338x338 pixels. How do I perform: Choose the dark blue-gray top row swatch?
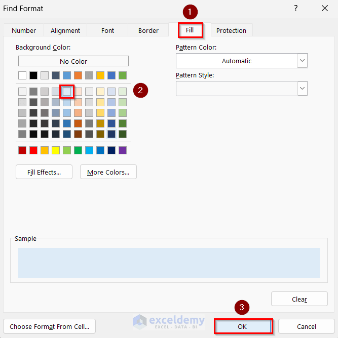pos(56,75)
